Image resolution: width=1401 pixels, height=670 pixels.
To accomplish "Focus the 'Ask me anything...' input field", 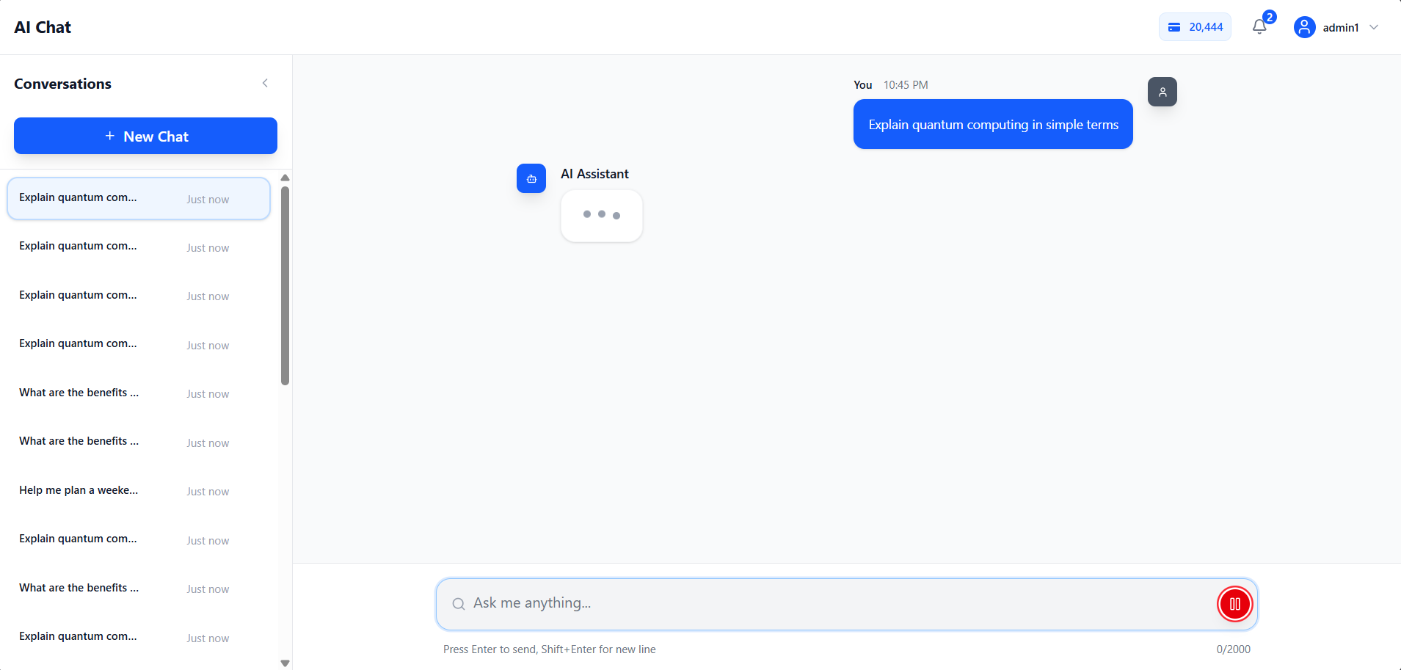I will 837,603.
